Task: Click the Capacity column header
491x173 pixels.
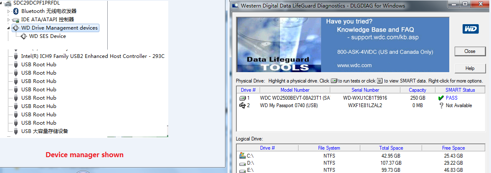Action: [418, 90]
